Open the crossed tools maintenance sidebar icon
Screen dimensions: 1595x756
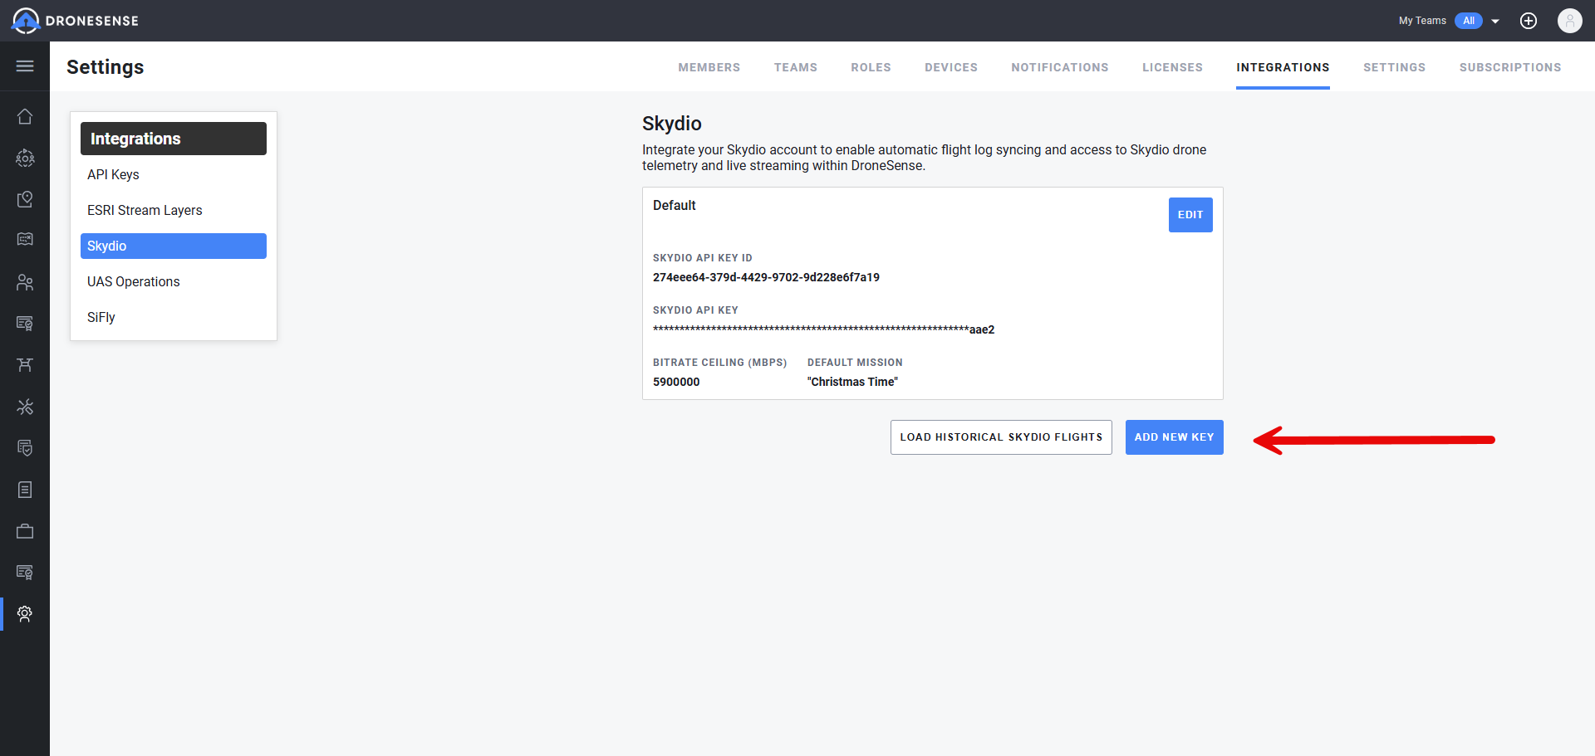25,407
